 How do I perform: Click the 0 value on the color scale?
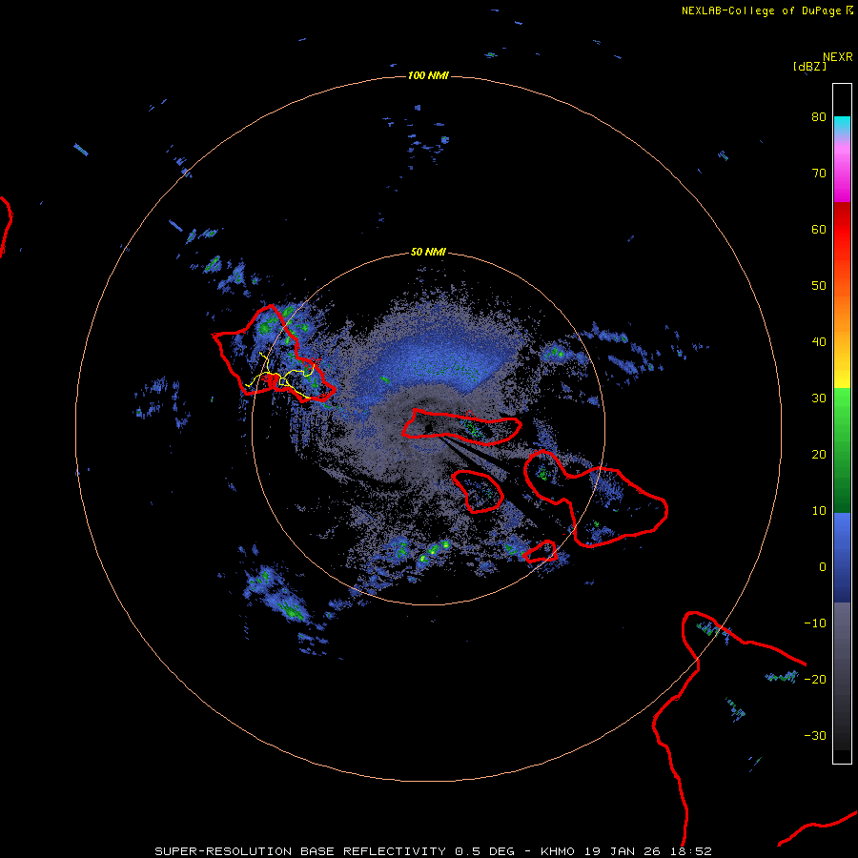tap(823, 568)
